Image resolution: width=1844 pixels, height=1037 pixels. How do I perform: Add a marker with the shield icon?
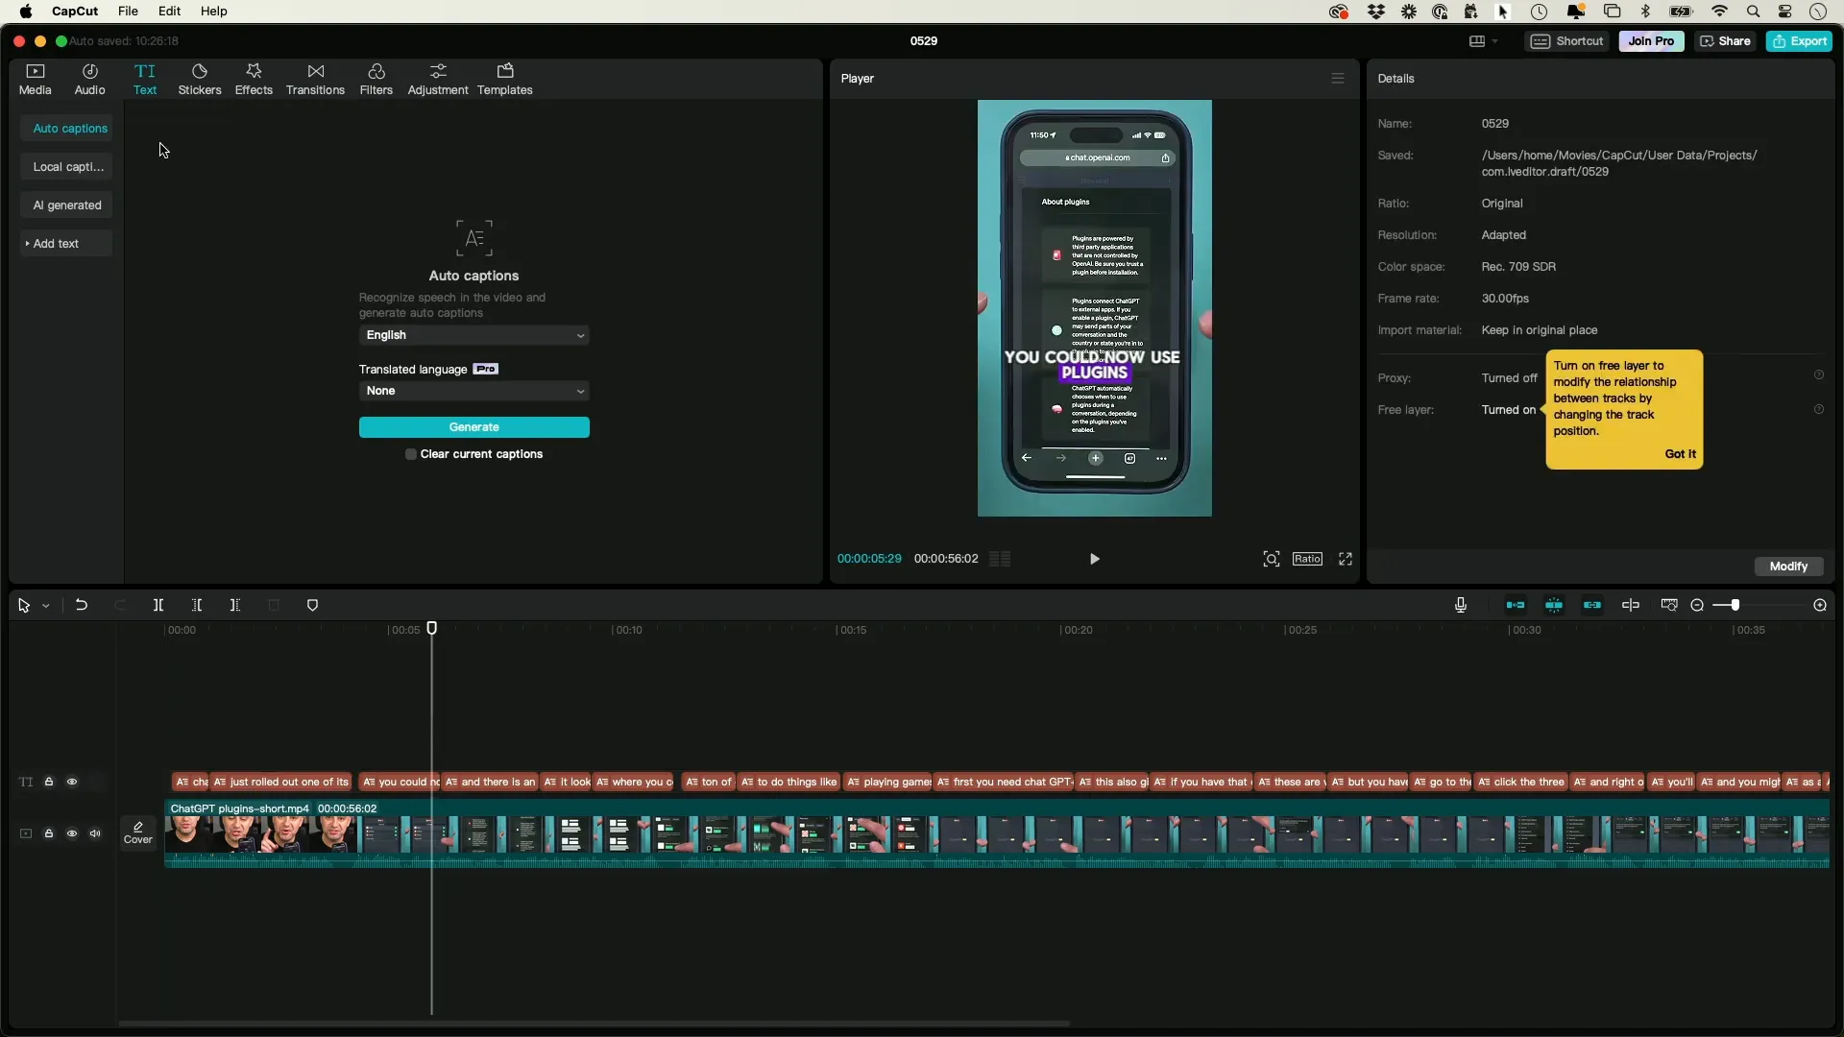pyautogui.click(x=312, y=606)
